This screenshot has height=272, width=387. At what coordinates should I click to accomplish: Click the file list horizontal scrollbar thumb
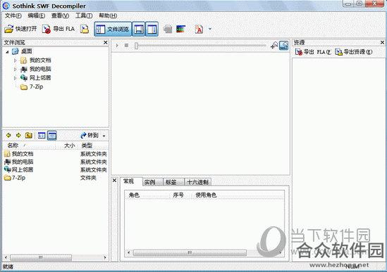click(x=41, y=258)
